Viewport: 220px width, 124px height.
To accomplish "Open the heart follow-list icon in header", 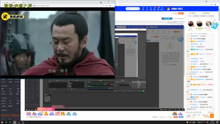I will click(147, 9).
